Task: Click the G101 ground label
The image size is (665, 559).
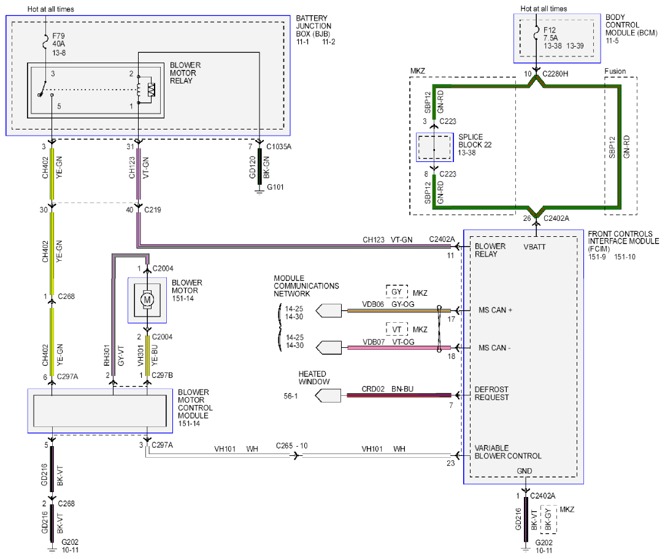Action: pyautogui.click(x=275, y=187)
